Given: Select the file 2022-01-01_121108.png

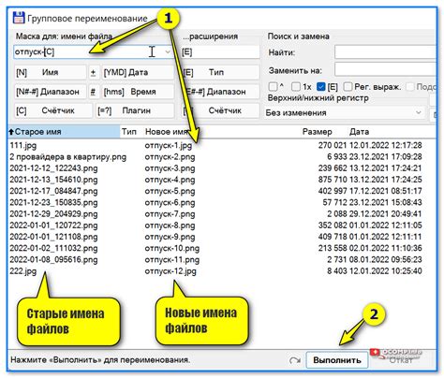Looking at the screenshot, I should point(53,237).
